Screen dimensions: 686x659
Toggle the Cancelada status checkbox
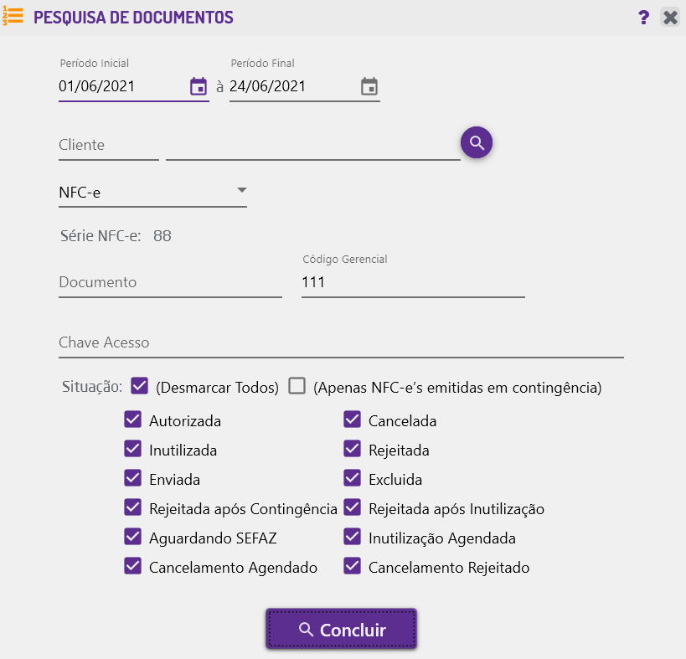click(352, 420)
